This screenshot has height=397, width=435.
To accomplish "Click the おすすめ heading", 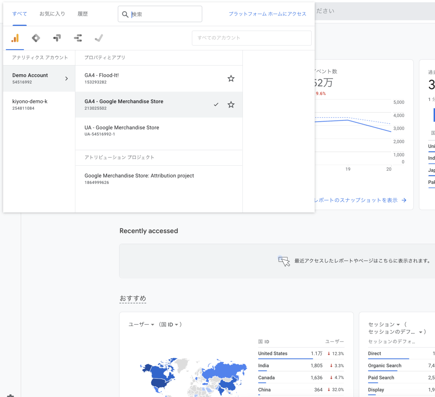I will tap(133, 298).
